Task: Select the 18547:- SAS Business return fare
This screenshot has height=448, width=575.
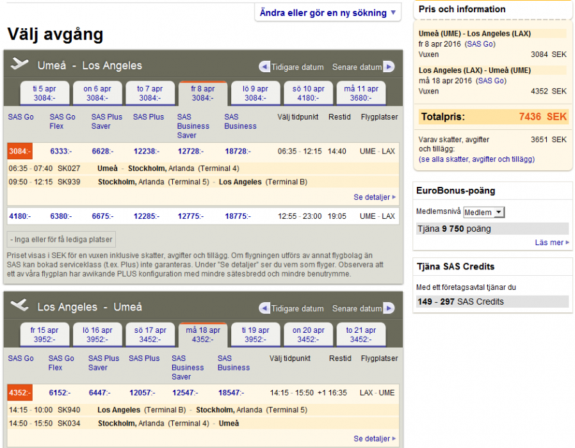Action: click(x=233, y=393)
